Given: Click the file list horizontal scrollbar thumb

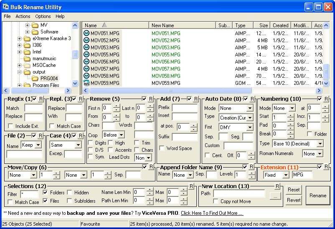Looking at the screenshot, I should point(170,90).
